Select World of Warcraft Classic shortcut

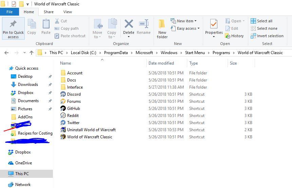pos(86,137)
